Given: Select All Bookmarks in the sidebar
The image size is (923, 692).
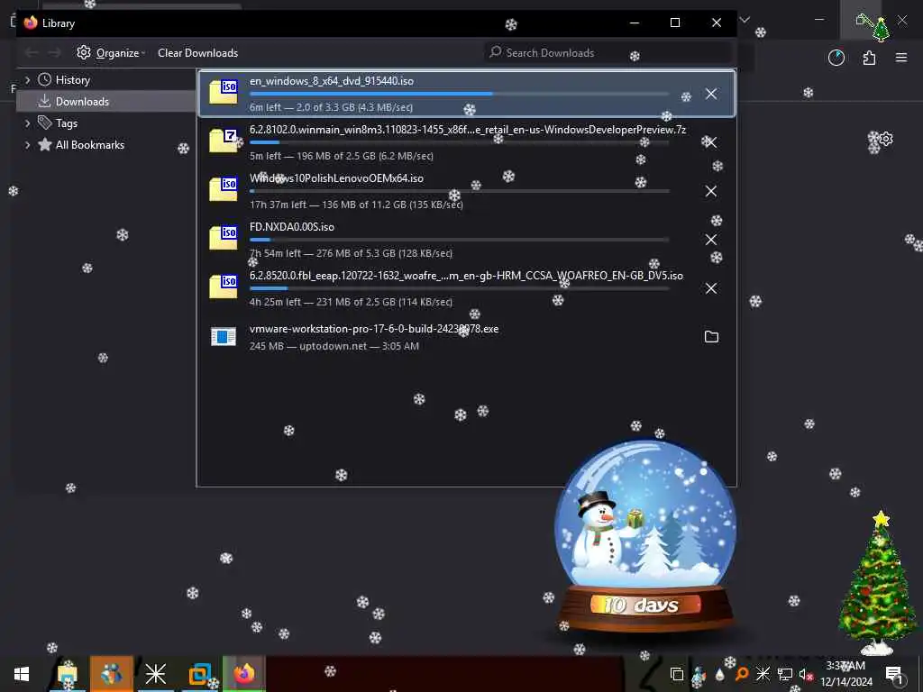Looking at the screenshot, I should [89, 145].
